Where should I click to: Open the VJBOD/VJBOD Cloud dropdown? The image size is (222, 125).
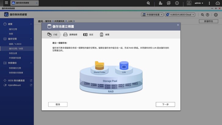[180, 15]
